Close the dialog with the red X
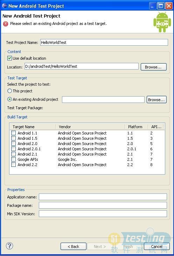174x256 pixels. point(169,6)
